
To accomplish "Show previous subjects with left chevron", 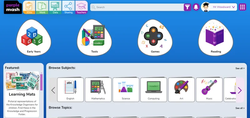I will pos(53,90).
